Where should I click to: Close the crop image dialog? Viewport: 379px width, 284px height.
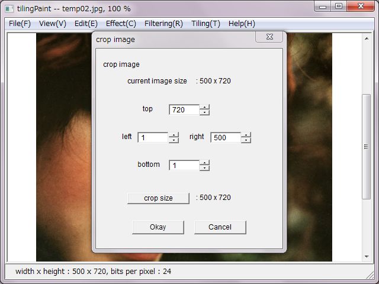[x=269, y=37]
